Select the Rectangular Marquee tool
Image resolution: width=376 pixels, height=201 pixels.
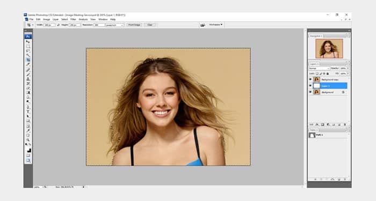click(28, 46)
